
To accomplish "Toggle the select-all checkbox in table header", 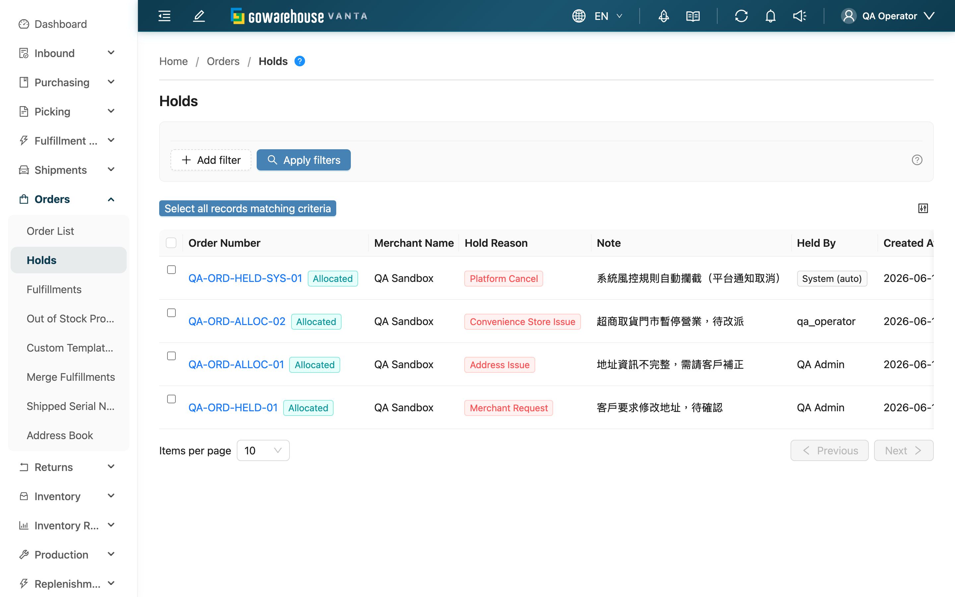I will coord(171,242).
